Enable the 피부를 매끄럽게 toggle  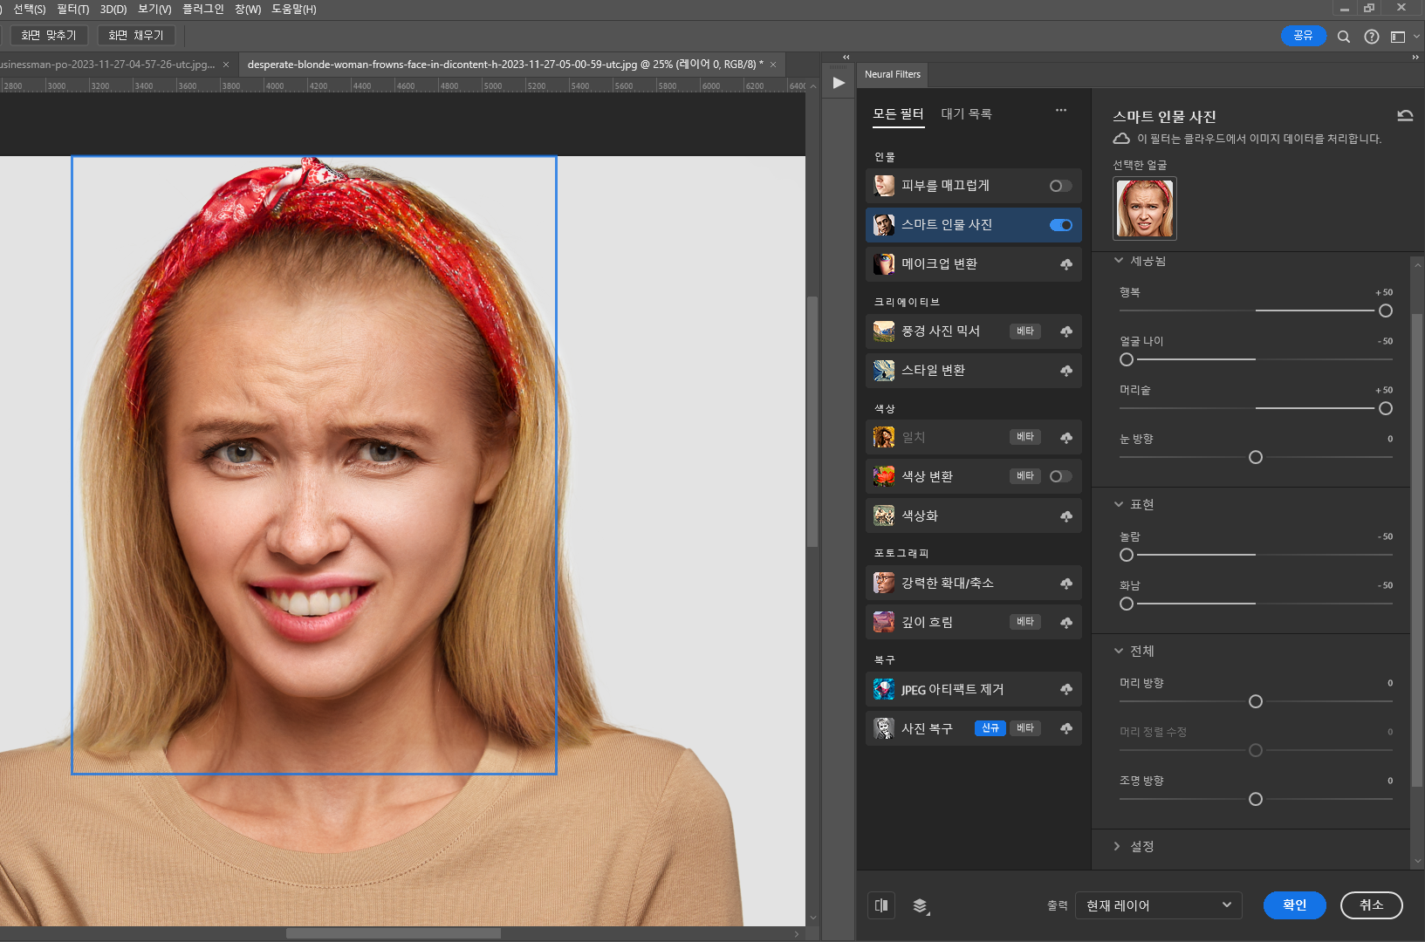tap(1060, 186)
